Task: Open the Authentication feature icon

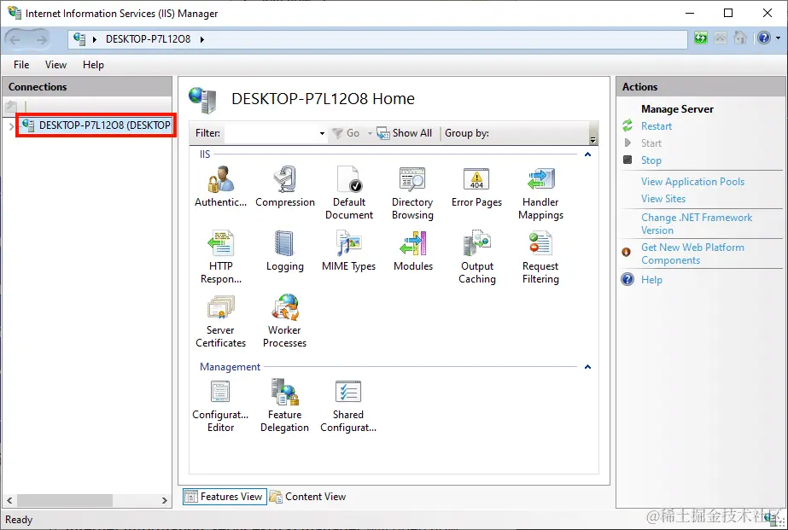Action: pyautogui.click(x=220, y=187)
